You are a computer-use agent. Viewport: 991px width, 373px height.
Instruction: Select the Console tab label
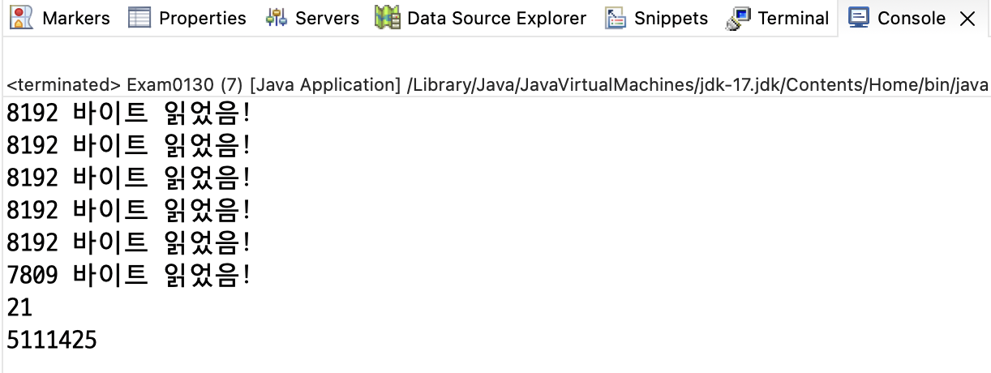[x=912, y=18]
